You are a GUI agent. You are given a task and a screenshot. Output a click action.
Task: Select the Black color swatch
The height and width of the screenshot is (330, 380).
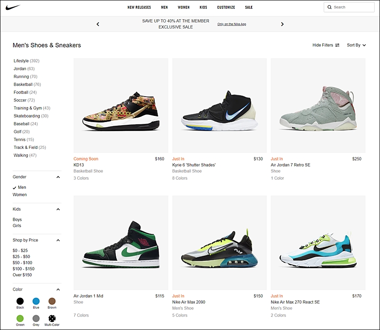point(20,301)
